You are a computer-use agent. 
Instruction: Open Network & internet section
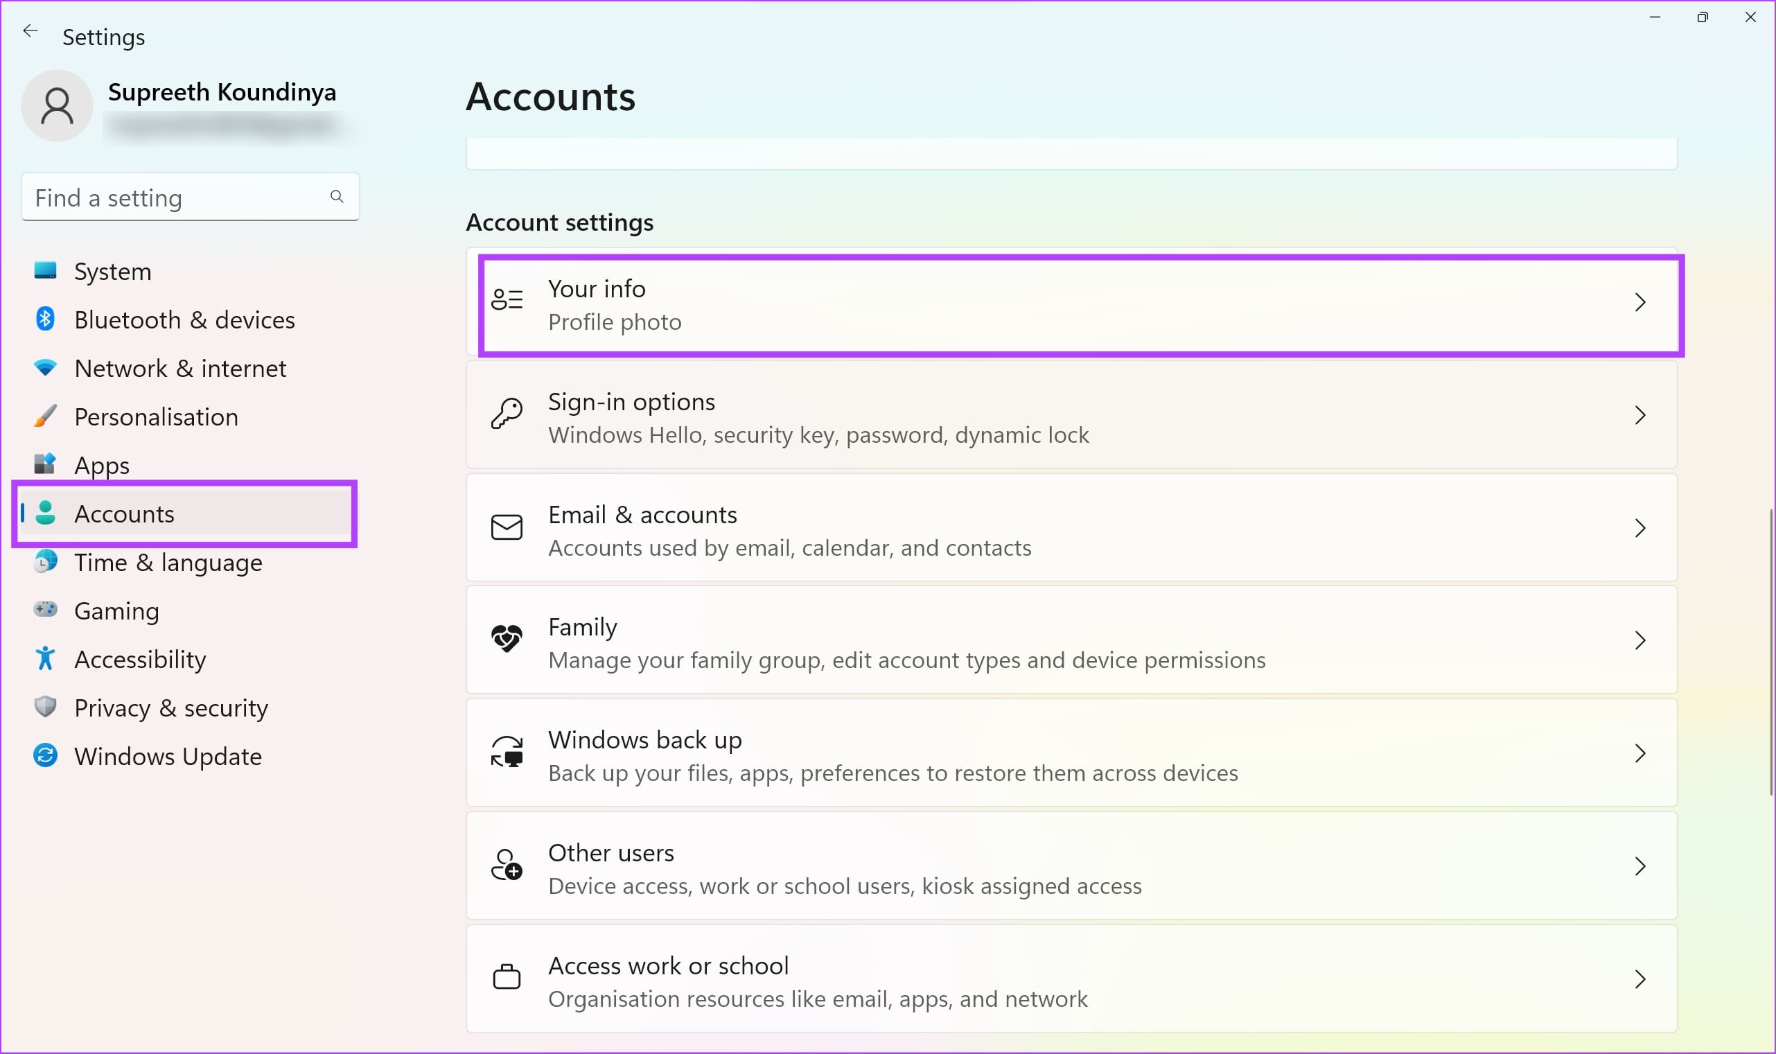(x=180, y=368)
